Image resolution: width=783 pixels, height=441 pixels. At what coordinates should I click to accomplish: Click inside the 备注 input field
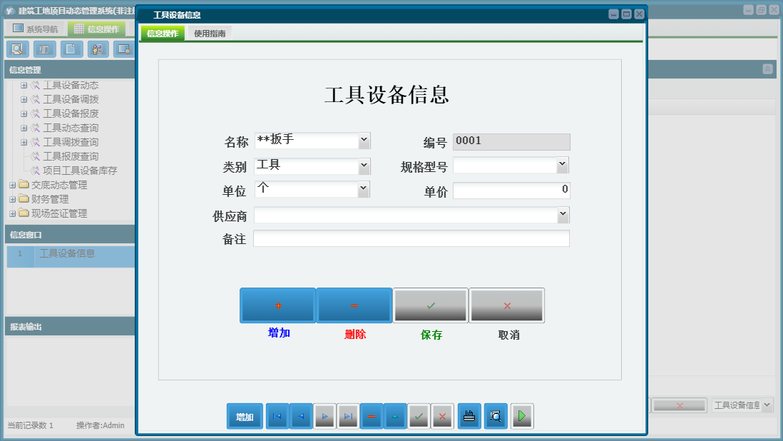tap(410, 239)
